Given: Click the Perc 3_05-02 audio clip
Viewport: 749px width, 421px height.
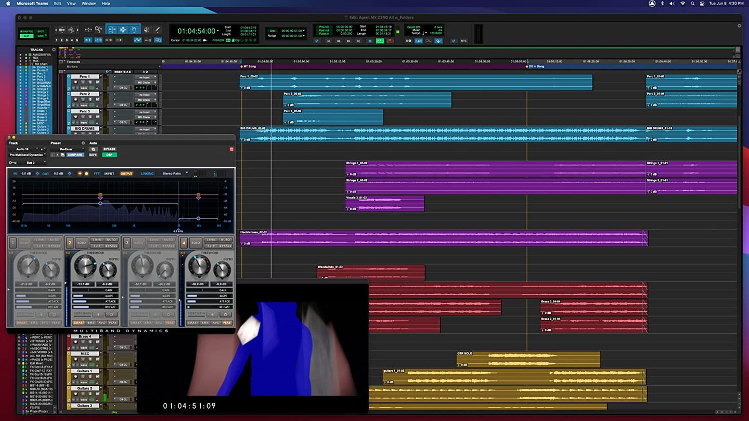Looking at the screenshot, I should coord(333,117).
